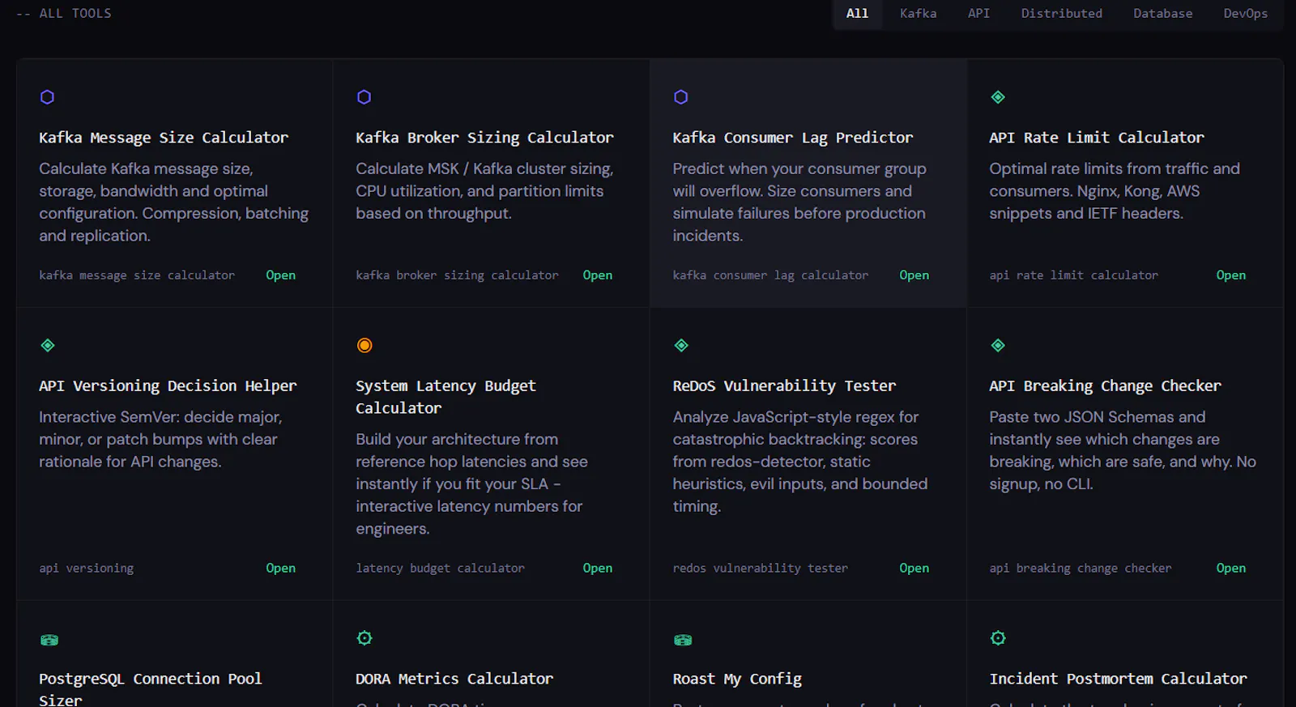1296x707 pixels.
Task: Click the Kafka Broker Sizing Calculator hexagon icon
Action: pos(364,97)
